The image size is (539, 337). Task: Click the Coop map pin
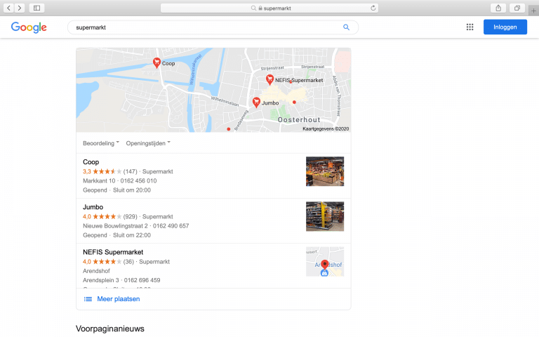click(x=157, y=62)
